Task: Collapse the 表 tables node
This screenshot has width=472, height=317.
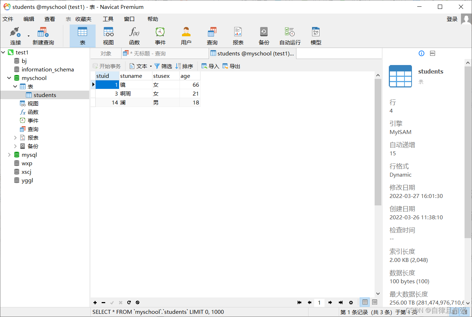Action: tap(15, 86)
